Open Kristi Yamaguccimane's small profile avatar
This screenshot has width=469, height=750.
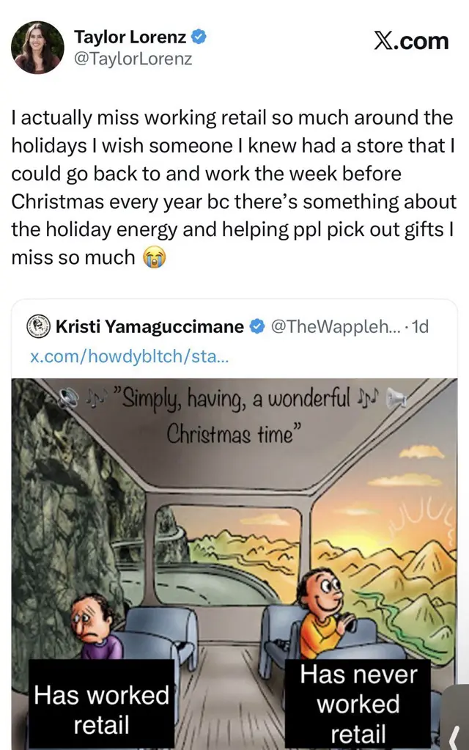38,326
